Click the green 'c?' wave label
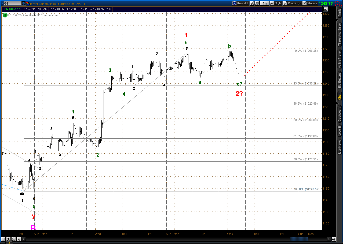 click(239, 84)
